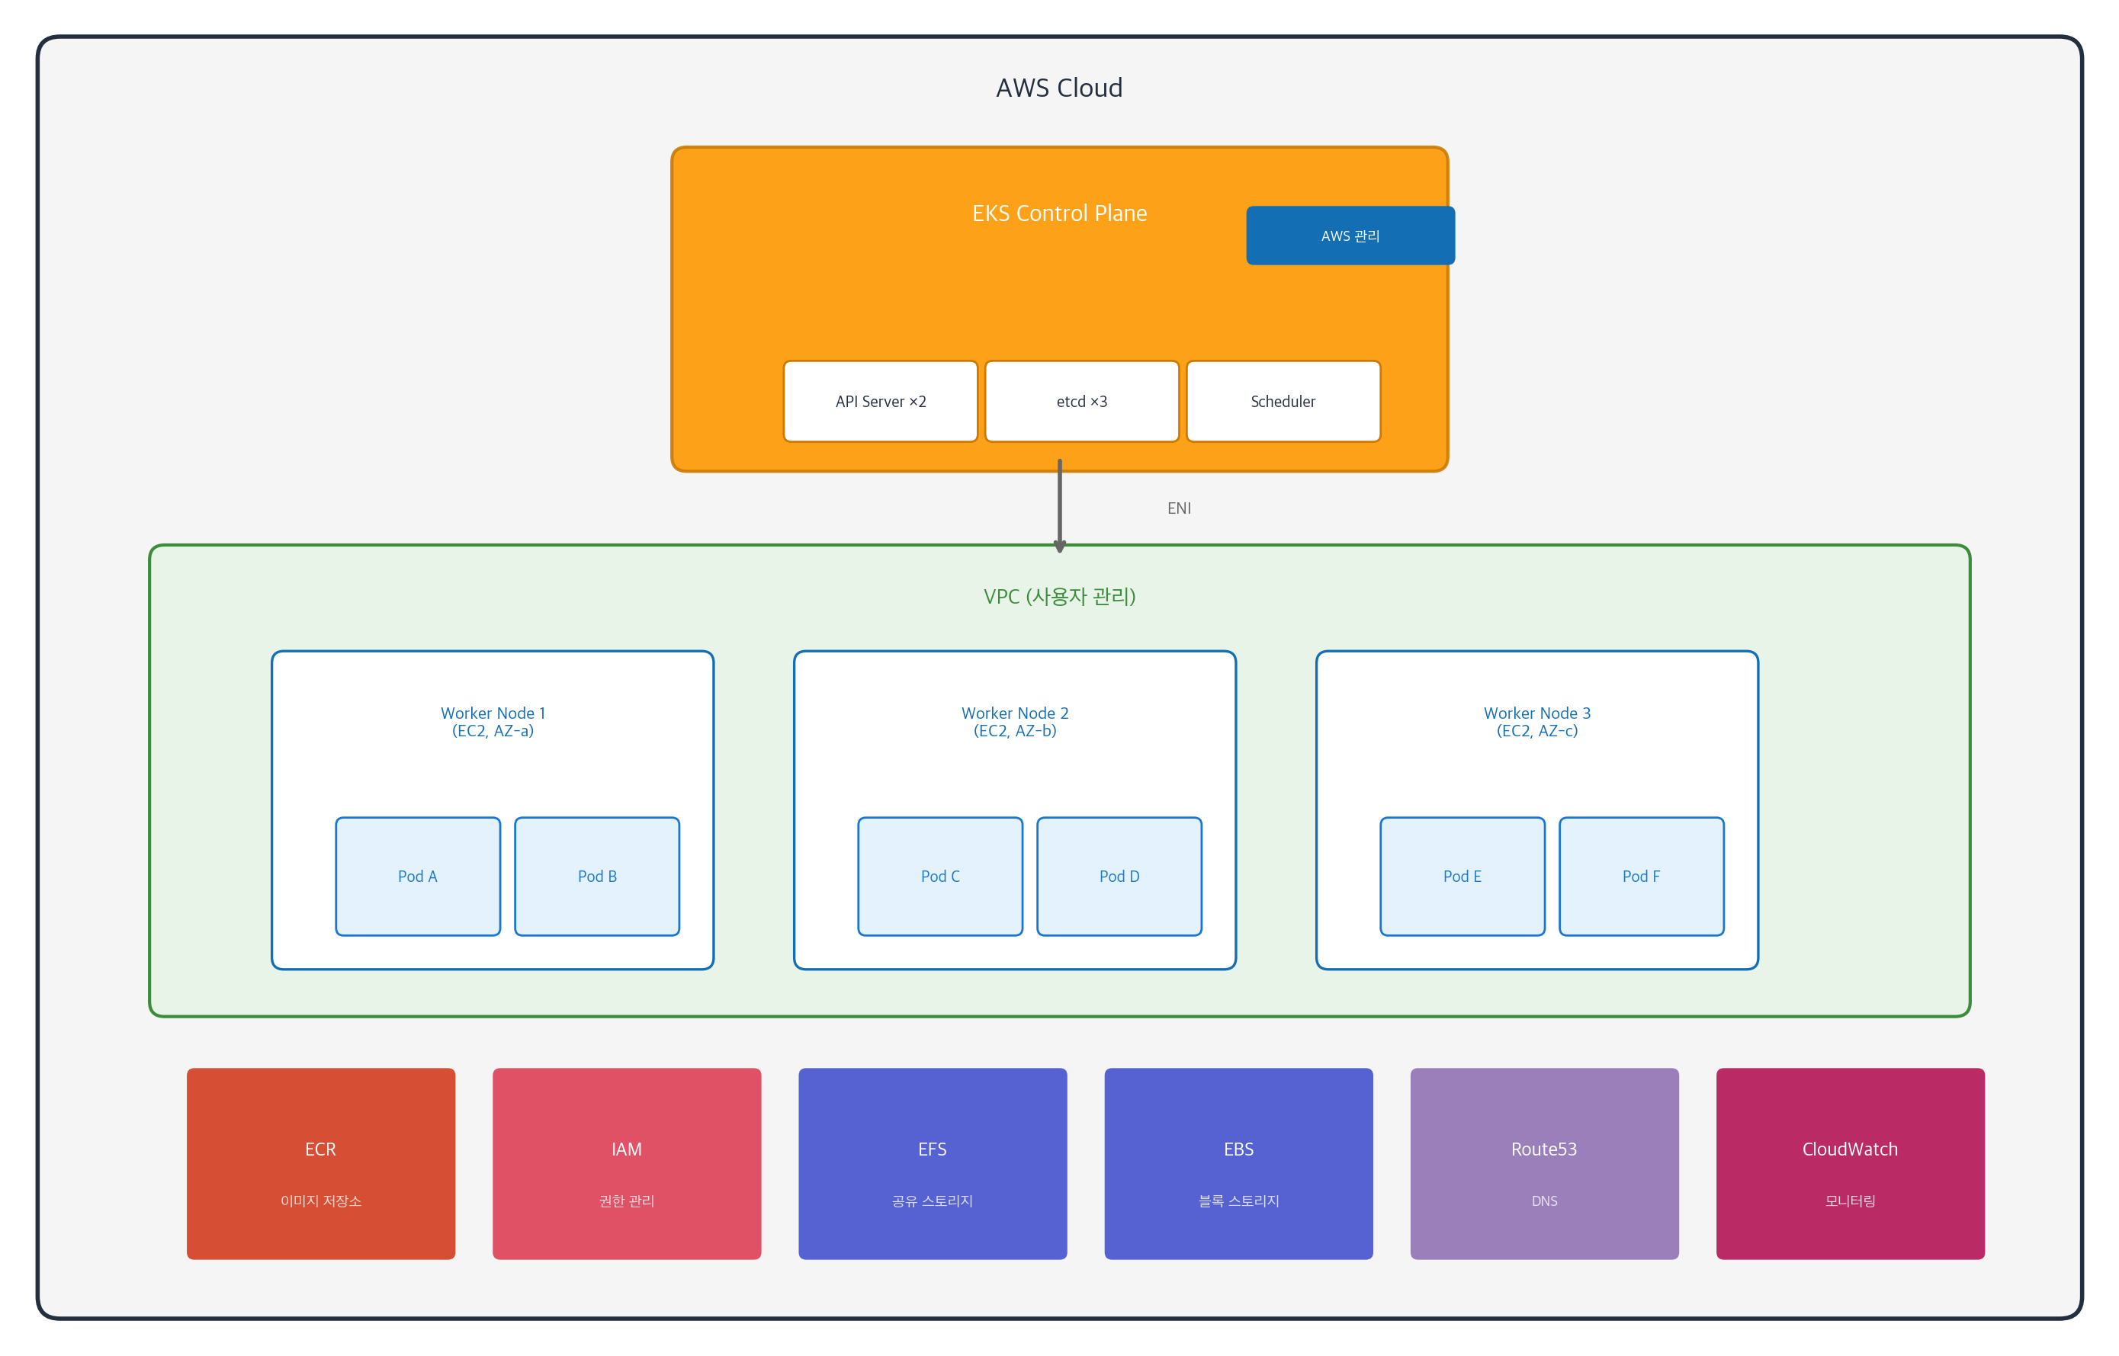The height and width of the screenshot is (1356, 2119).
Task: Select the CloudWatch 모니터링 block
Action: pos(1850,1164)
